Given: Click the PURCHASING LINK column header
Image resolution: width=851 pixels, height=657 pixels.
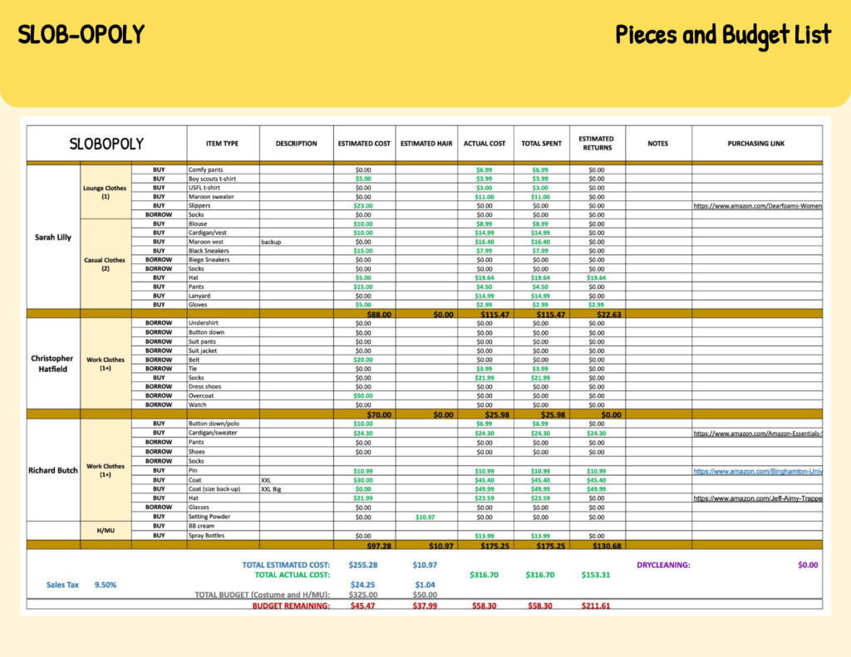Looking at the screenshot, I should 756,144.
